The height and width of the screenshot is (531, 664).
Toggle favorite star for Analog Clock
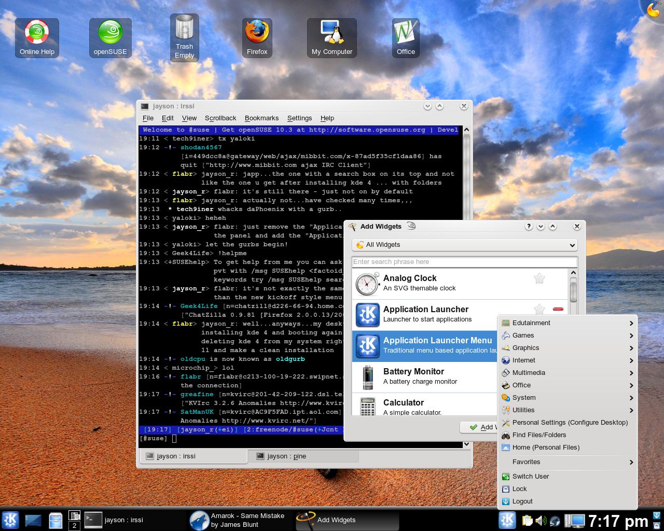(x=539, y=278)
